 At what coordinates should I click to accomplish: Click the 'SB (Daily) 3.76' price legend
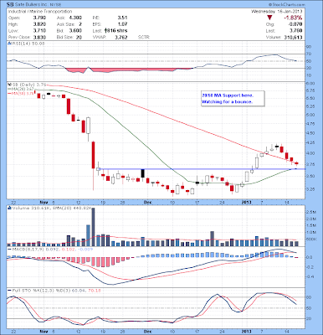click(28, 85)
